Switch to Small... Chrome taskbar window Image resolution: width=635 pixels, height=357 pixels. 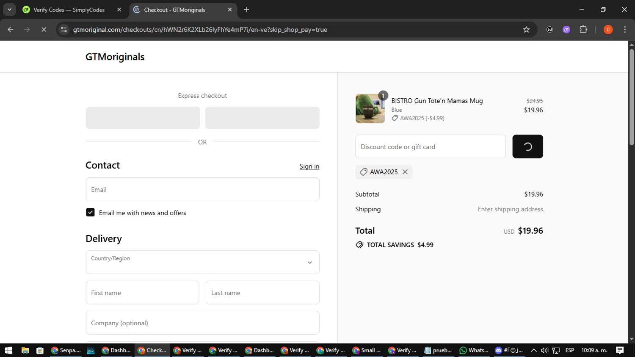367,350
